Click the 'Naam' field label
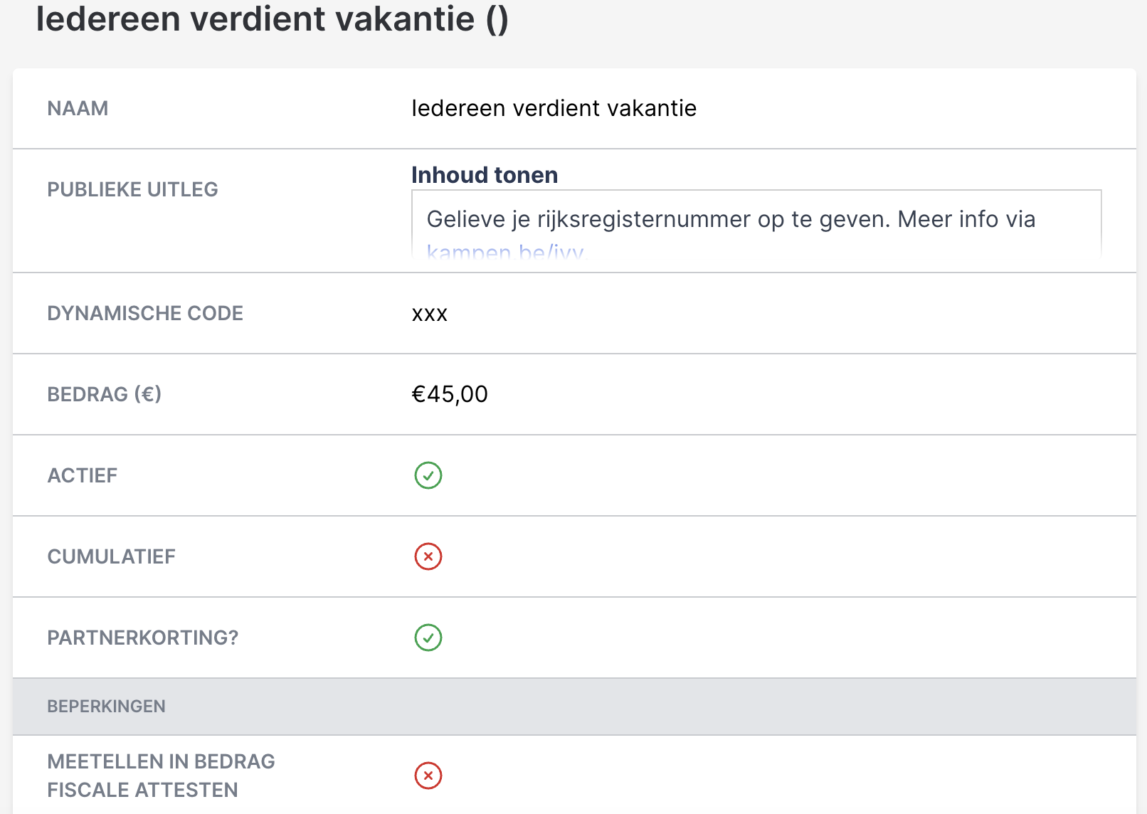This screenshot has width=1147, height=814. [78, 108]
